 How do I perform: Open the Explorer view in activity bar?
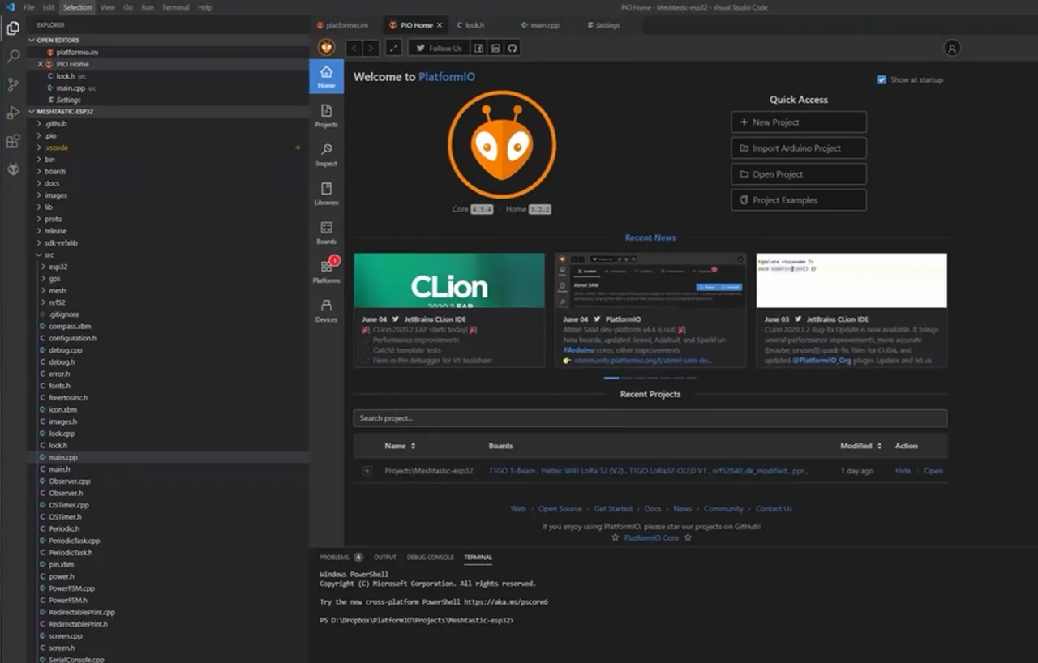[x=13, y=28]
